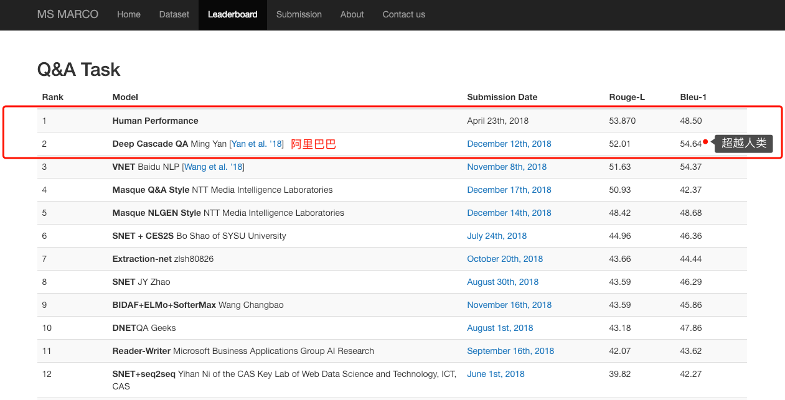Click the Rouge-L value 48.42
This screenshot has height=400, width=785.
point(620,213)
